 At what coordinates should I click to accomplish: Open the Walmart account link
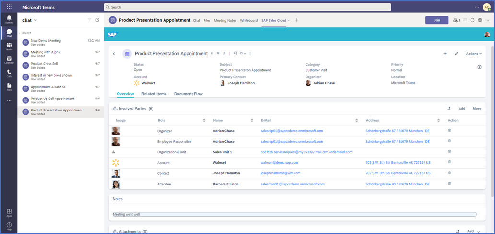click(x=148, y=83)
